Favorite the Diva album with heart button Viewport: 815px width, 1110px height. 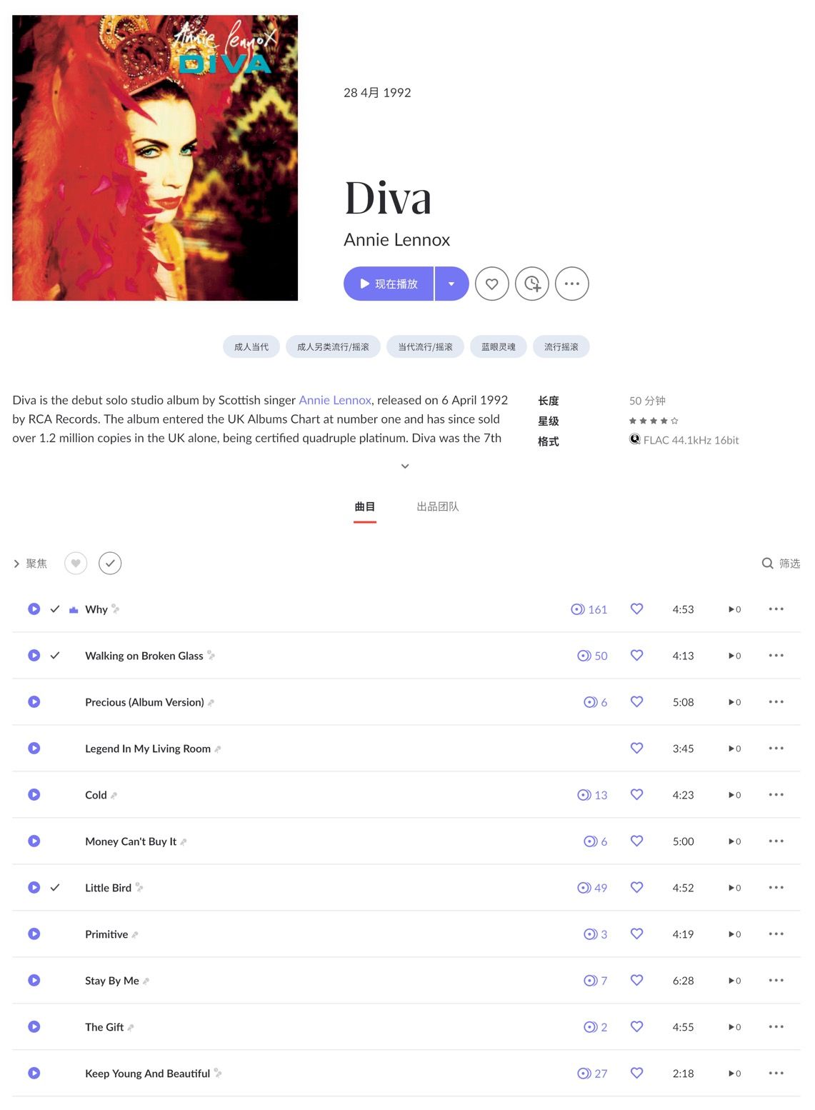(x=492, y=284)
